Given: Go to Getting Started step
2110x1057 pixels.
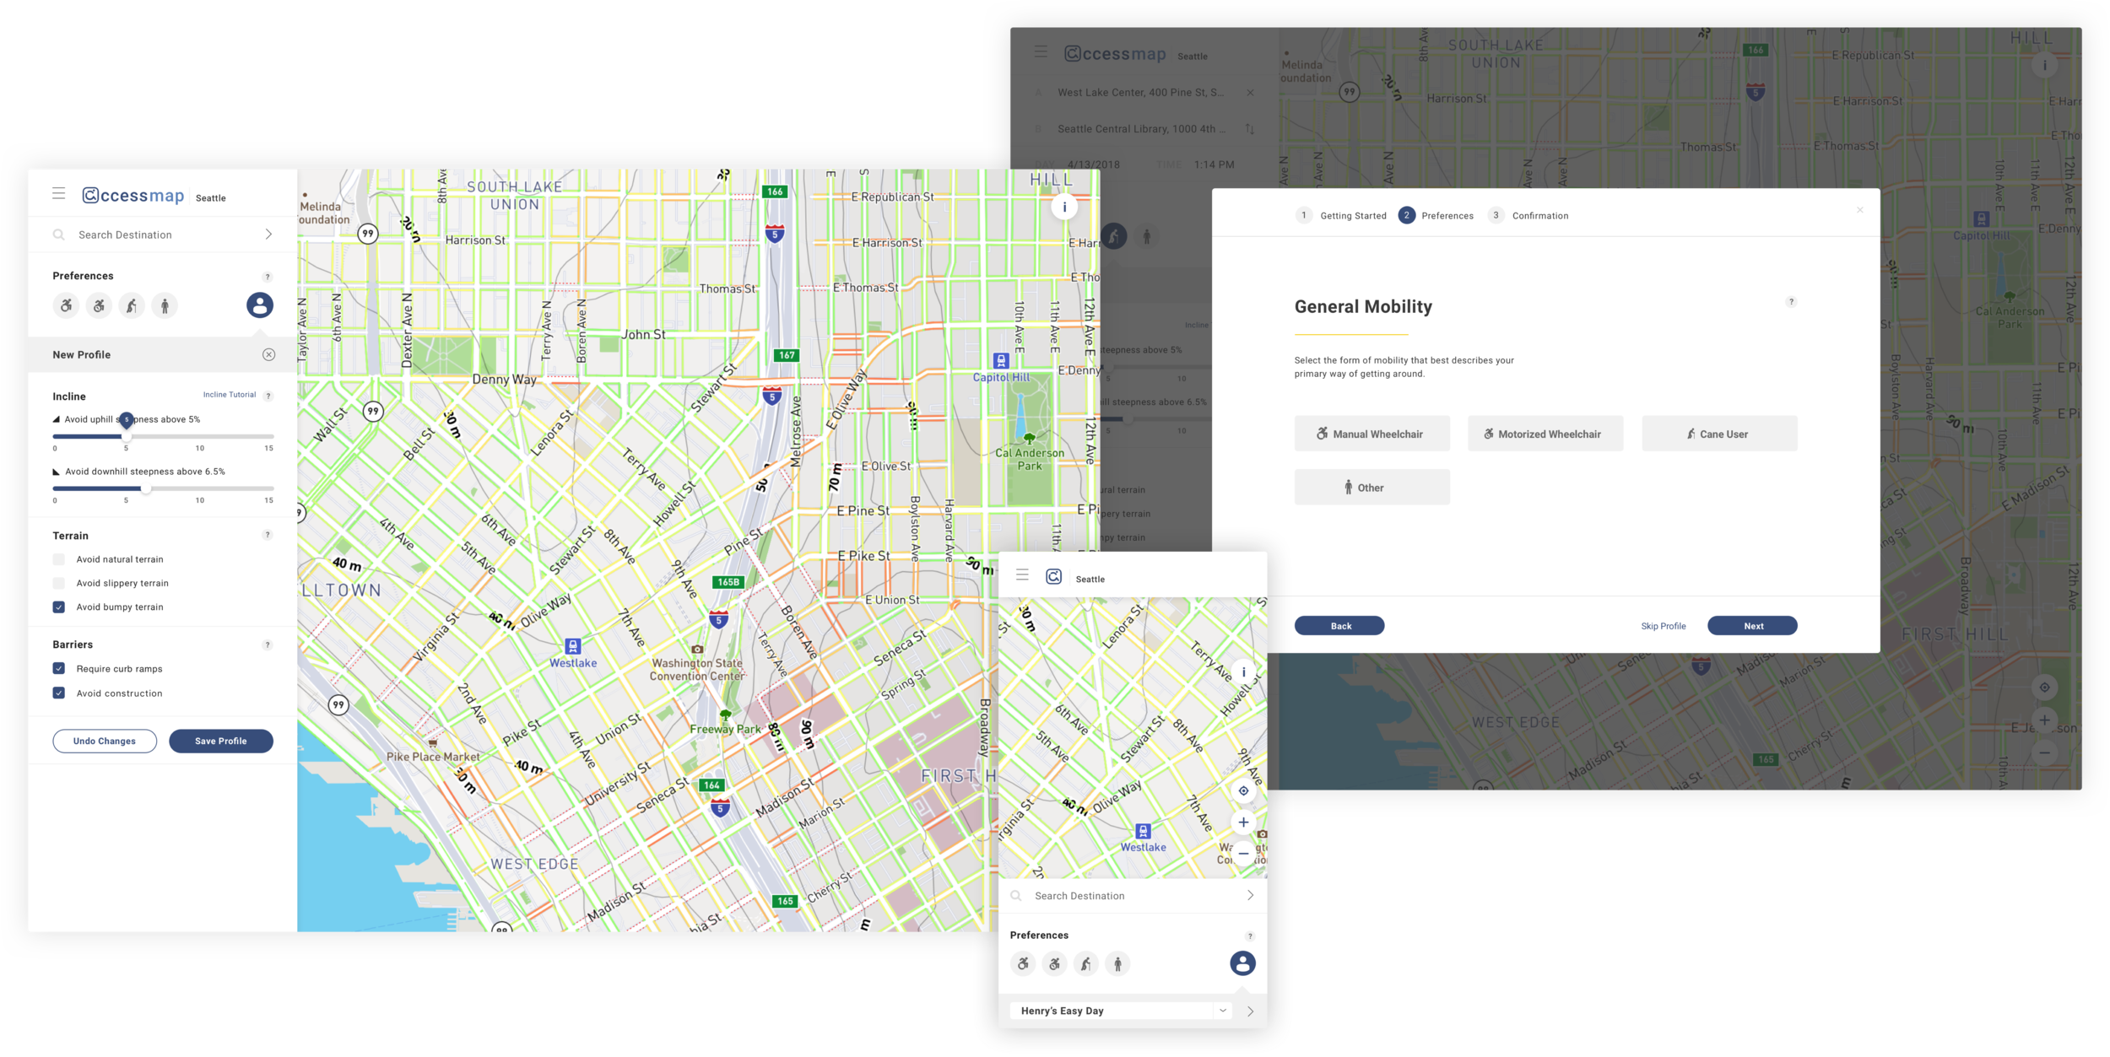Looking at the screenshot, I should 1341,216.
